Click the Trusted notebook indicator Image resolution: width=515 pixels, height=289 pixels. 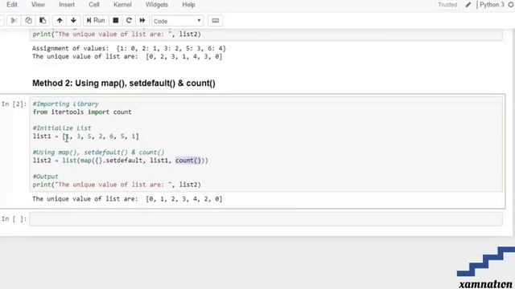pos(447,5)
